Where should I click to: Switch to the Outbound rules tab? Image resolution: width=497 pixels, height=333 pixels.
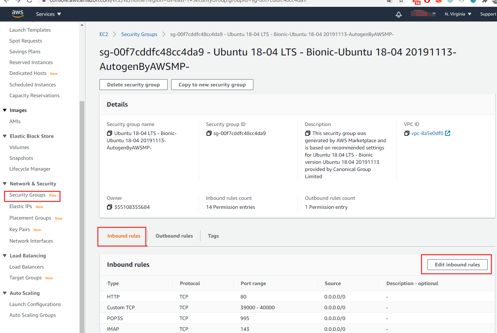point(174,236)
